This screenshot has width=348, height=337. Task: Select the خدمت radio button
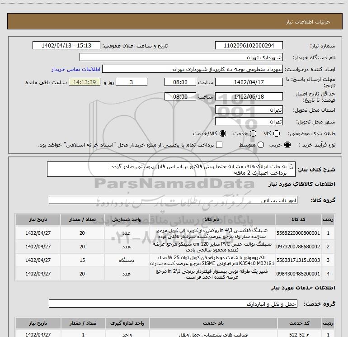click(x=253, y=133)
